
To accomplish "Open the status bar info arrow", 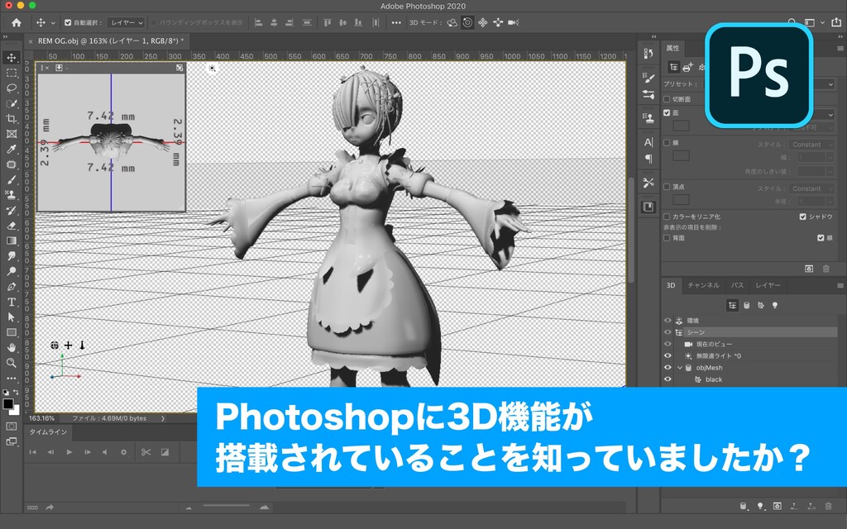I will coord(163,418).
